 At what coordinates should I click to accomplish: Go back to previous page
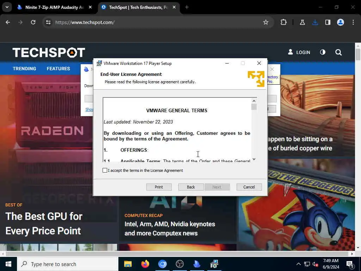click(x=8, y=22)
